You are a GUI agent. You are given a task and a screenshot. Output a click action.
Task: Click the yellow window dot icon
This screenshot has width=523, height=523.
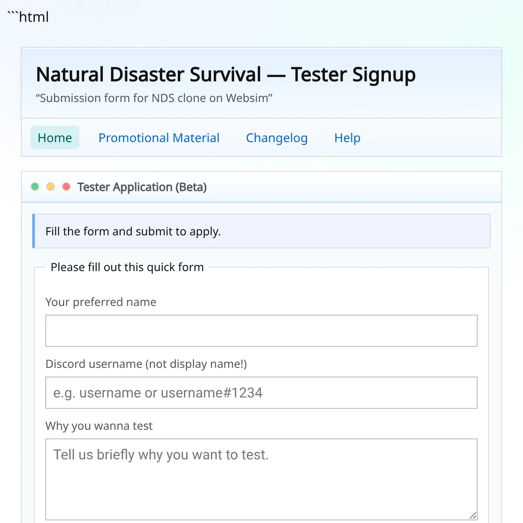point(51,186)
